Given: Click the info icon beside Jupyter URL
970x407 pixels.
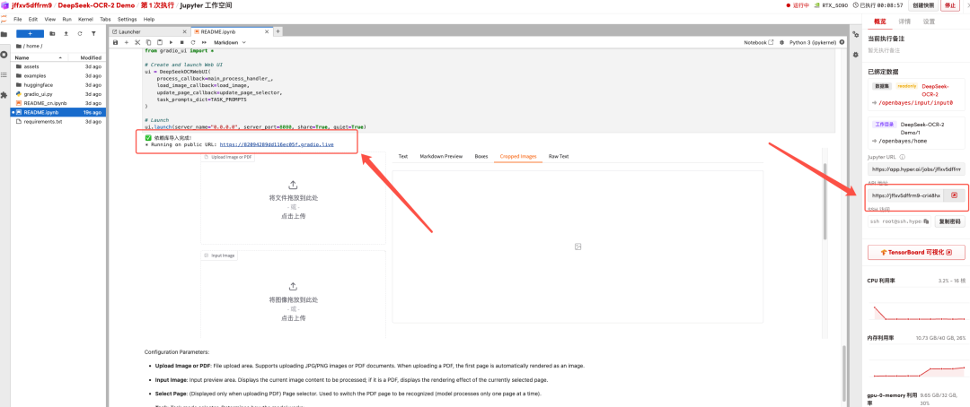Looking at the screenshot, I should [x=903, y=157].
